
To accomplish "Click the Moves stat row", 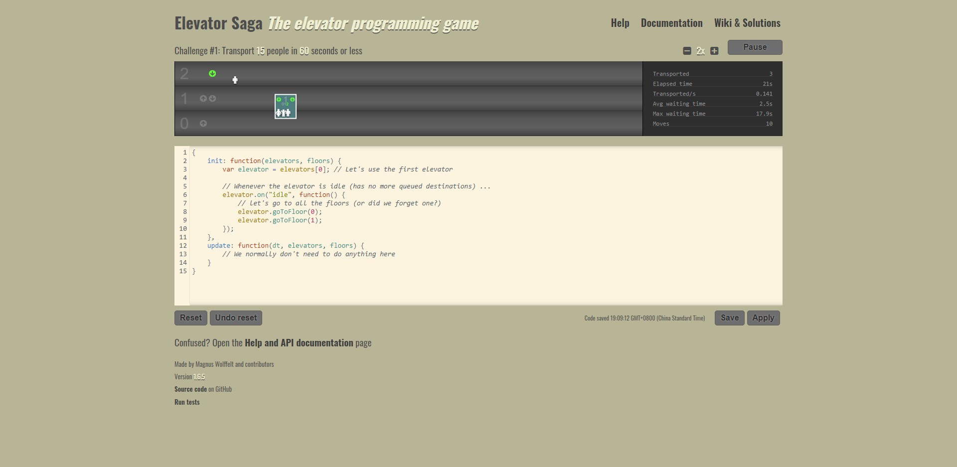I will pos(712,124).
